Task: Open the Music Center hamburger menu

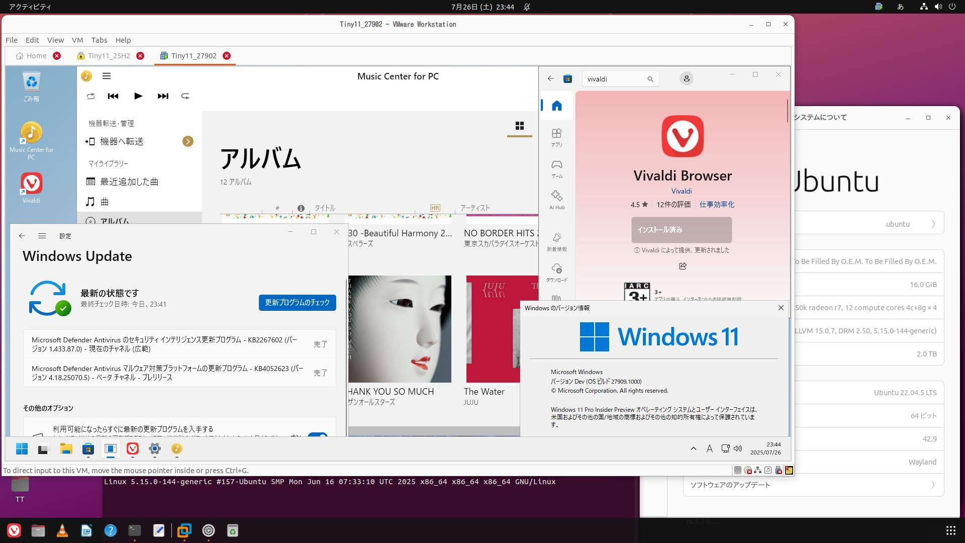Action: [107, 76]
